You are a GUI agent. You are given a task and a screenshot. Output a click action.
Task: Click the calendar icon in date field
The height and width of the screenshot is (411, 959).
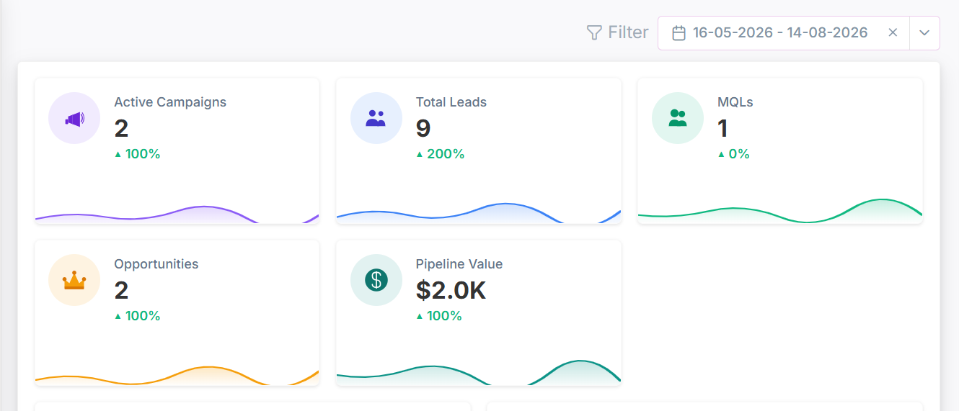click(x=679, y=33)
